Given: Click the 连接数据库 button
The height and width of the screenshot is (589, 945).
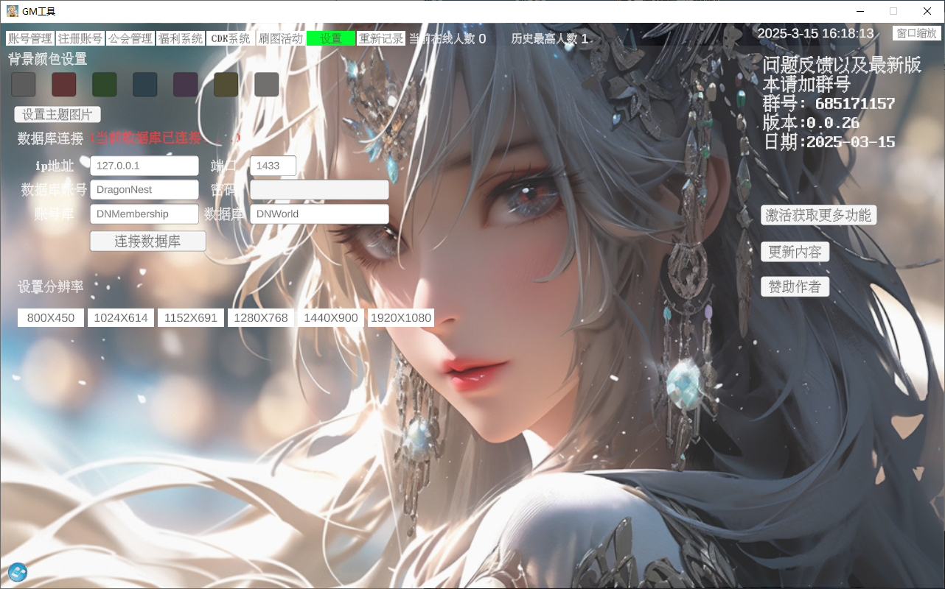Looking at the screenshot, I should click(147, 241).
